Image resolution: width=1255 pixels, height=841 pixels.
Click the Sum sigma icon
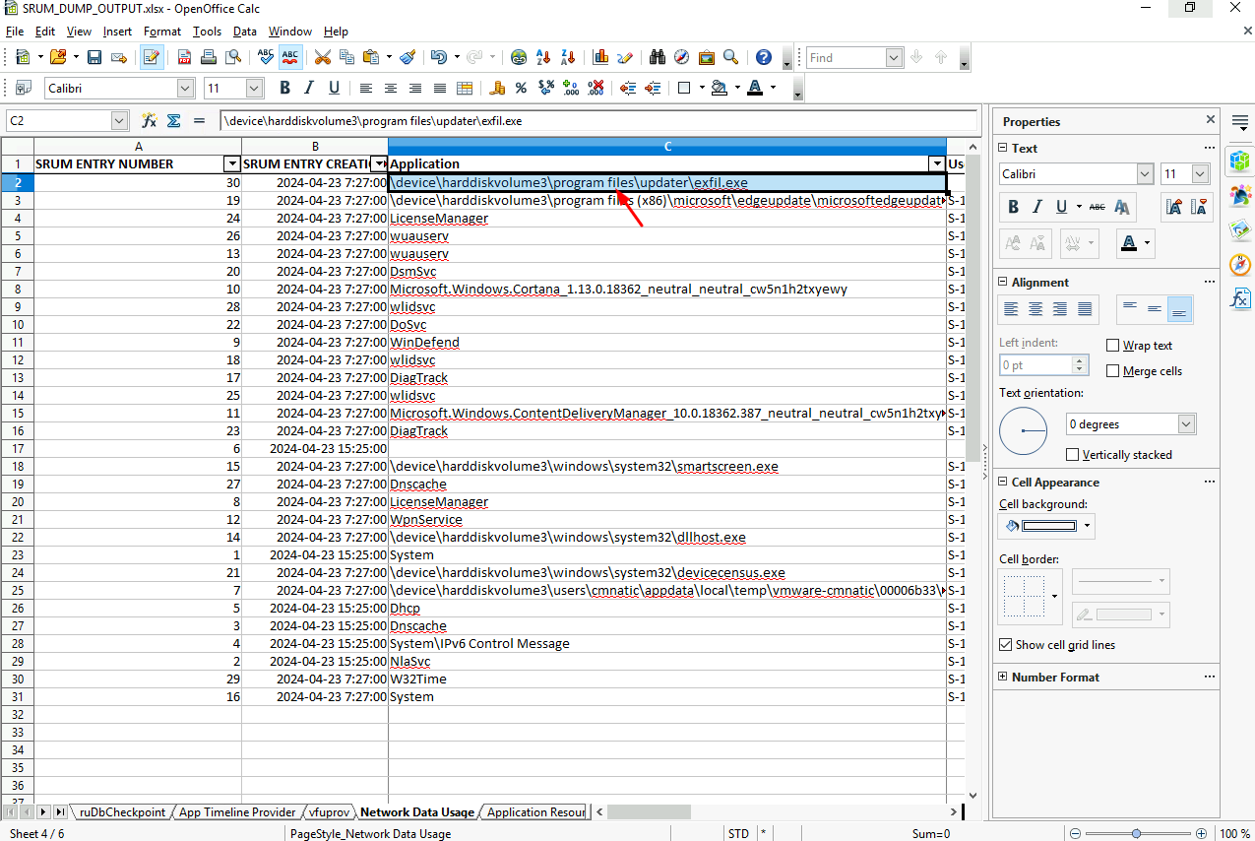click(x=174, y=120)
